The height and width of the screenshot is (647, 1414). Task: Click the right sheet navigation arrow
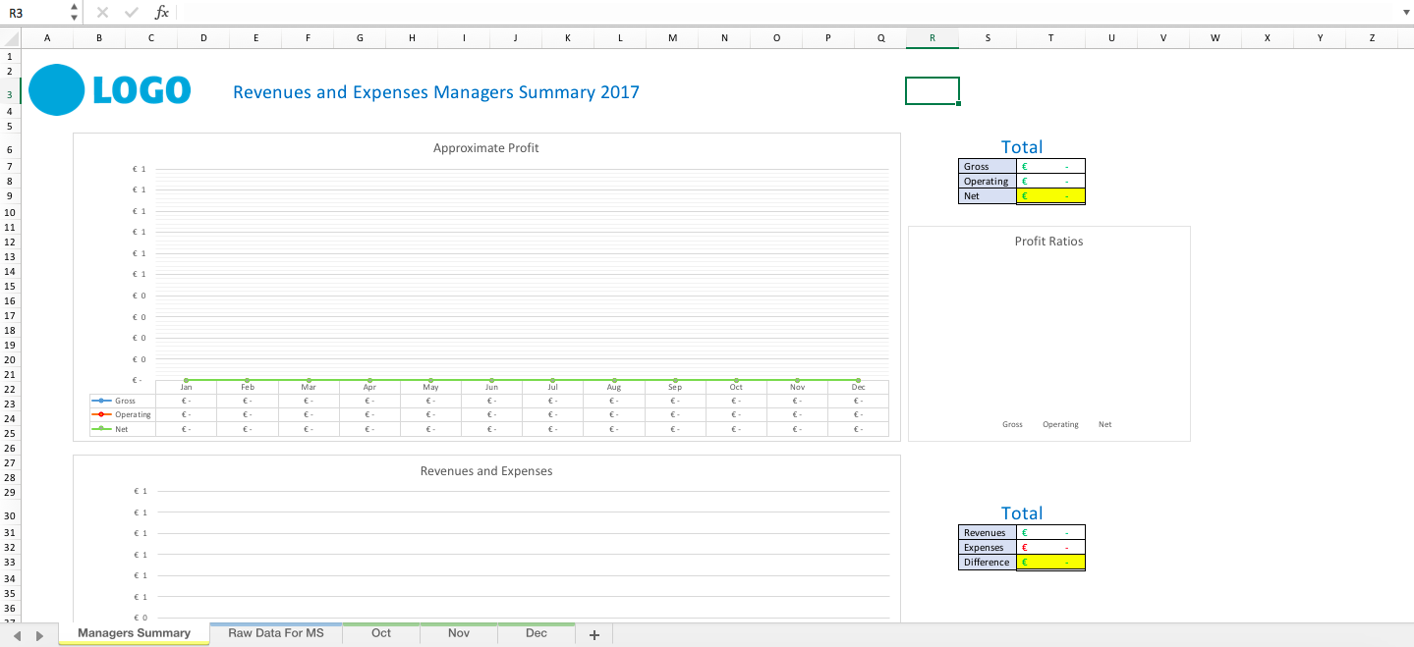(x=39, y=634)
